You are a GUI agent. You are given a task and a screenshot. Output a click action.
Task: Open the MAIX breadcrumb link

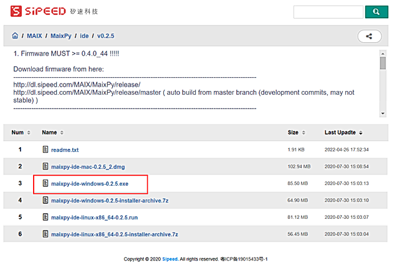point(34,36)
